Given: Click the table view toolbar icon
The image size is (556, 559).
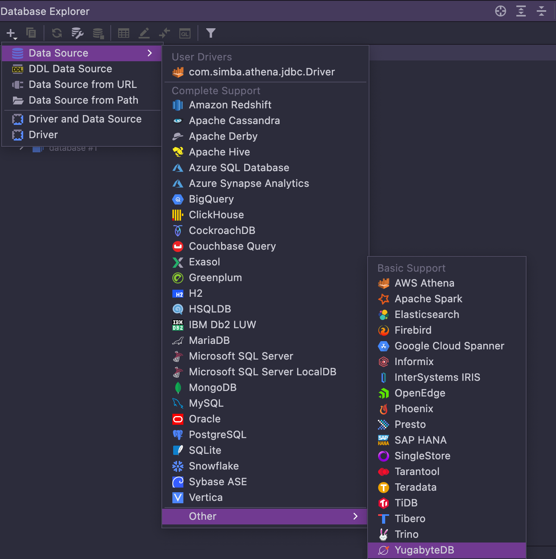Looking at the screenshot, I should [x=124, y=33].
